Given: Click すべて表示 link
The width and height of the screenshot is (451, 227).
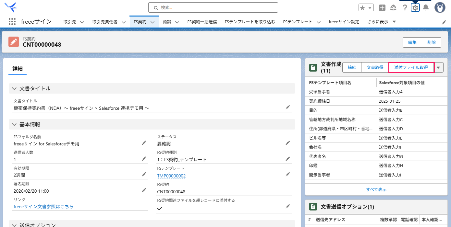Looking at the screenshot, I should (x=376, y=189).
